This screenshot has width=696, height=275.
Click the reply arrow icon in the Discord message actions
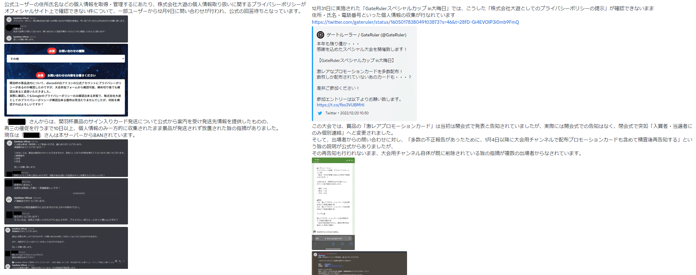pos(120,261)
